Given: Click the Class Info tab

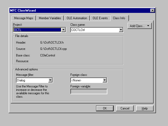Looking at the screenshot, I should point(119,18).
